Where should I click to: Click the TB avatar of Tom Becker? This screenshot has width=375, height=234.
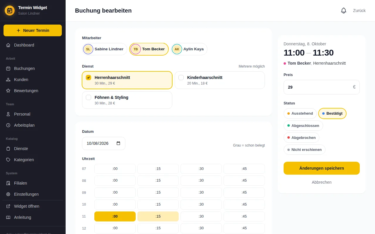(136, 49)
